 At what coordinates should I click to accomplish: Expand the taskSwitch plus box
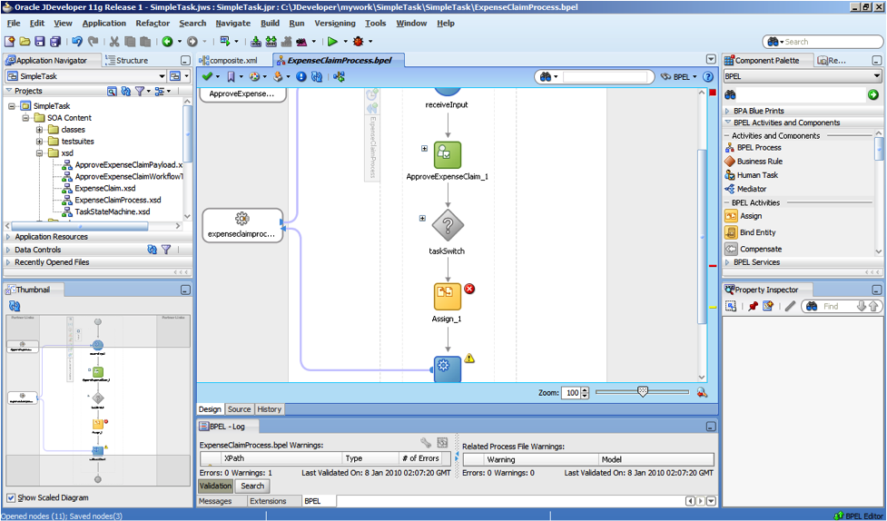pos(422,218)
